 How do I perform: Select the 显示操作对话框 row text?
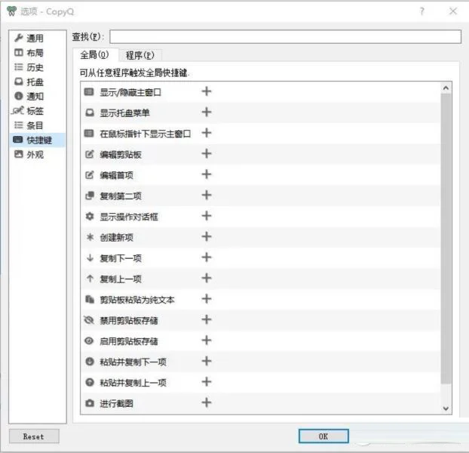(x=129, y=217)
